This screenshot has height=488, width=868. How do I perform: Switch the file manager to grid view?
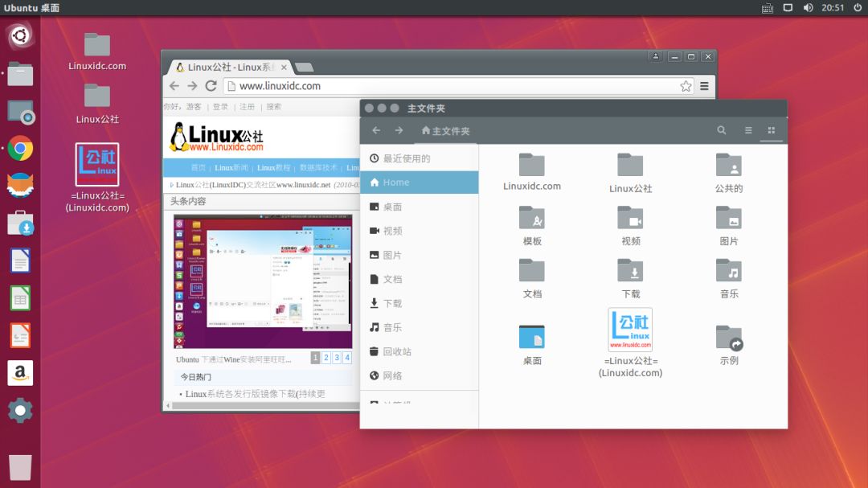(770, 129)
